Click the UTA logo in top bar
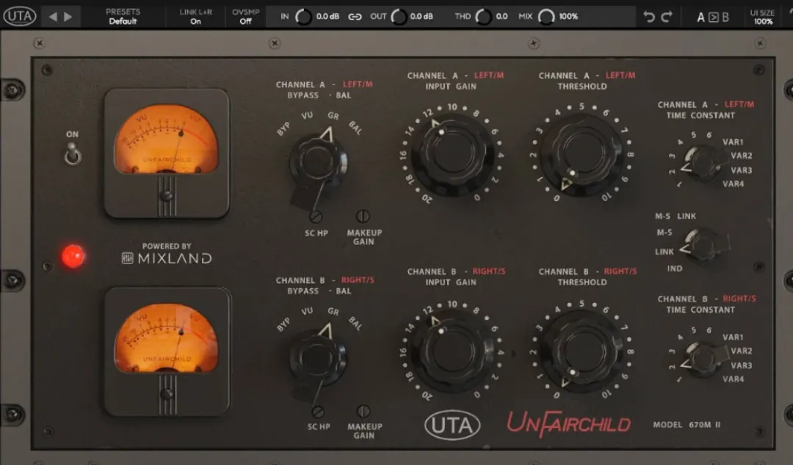Screen dimensions: 793x465 [x=20, y=16]
